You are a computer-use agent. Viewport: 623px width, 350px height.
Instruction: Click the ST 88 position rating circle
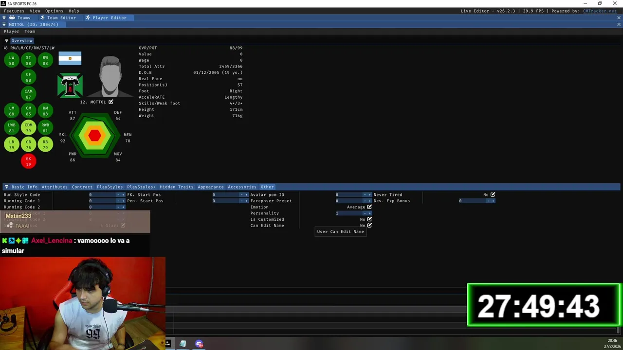(28, 60)
